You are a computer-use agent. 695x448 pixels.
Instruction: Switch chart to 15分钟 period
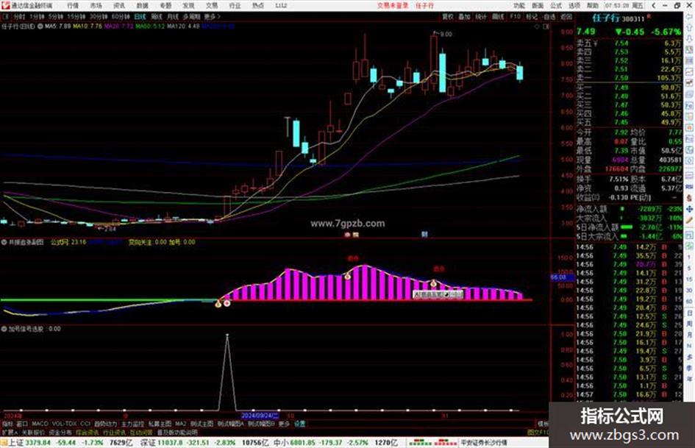[x=76, y=16]
